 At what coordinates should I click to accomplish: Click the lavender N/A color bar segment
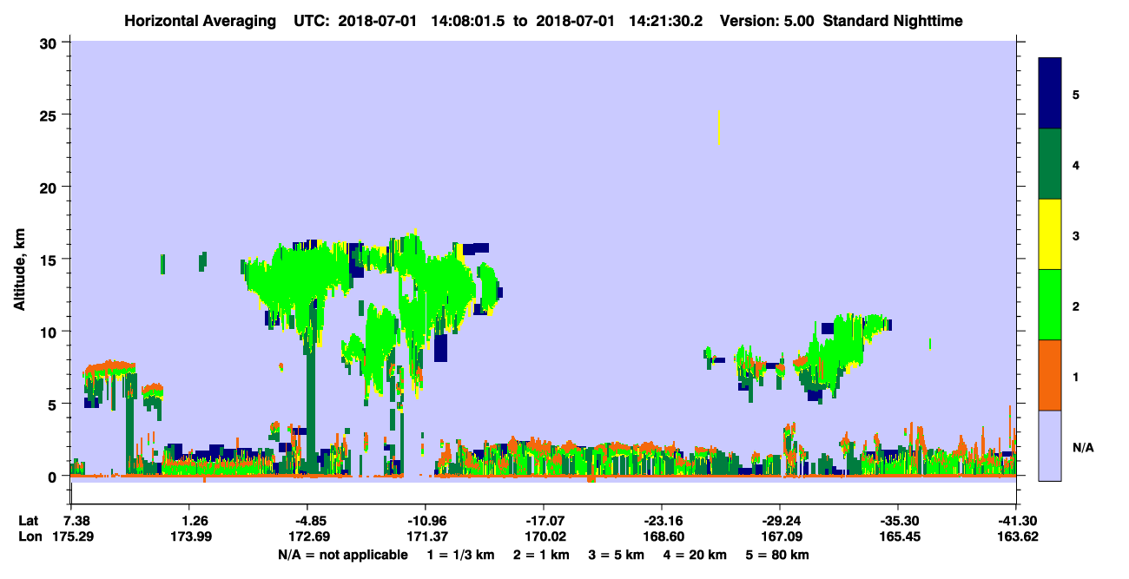pos(1050,445)
